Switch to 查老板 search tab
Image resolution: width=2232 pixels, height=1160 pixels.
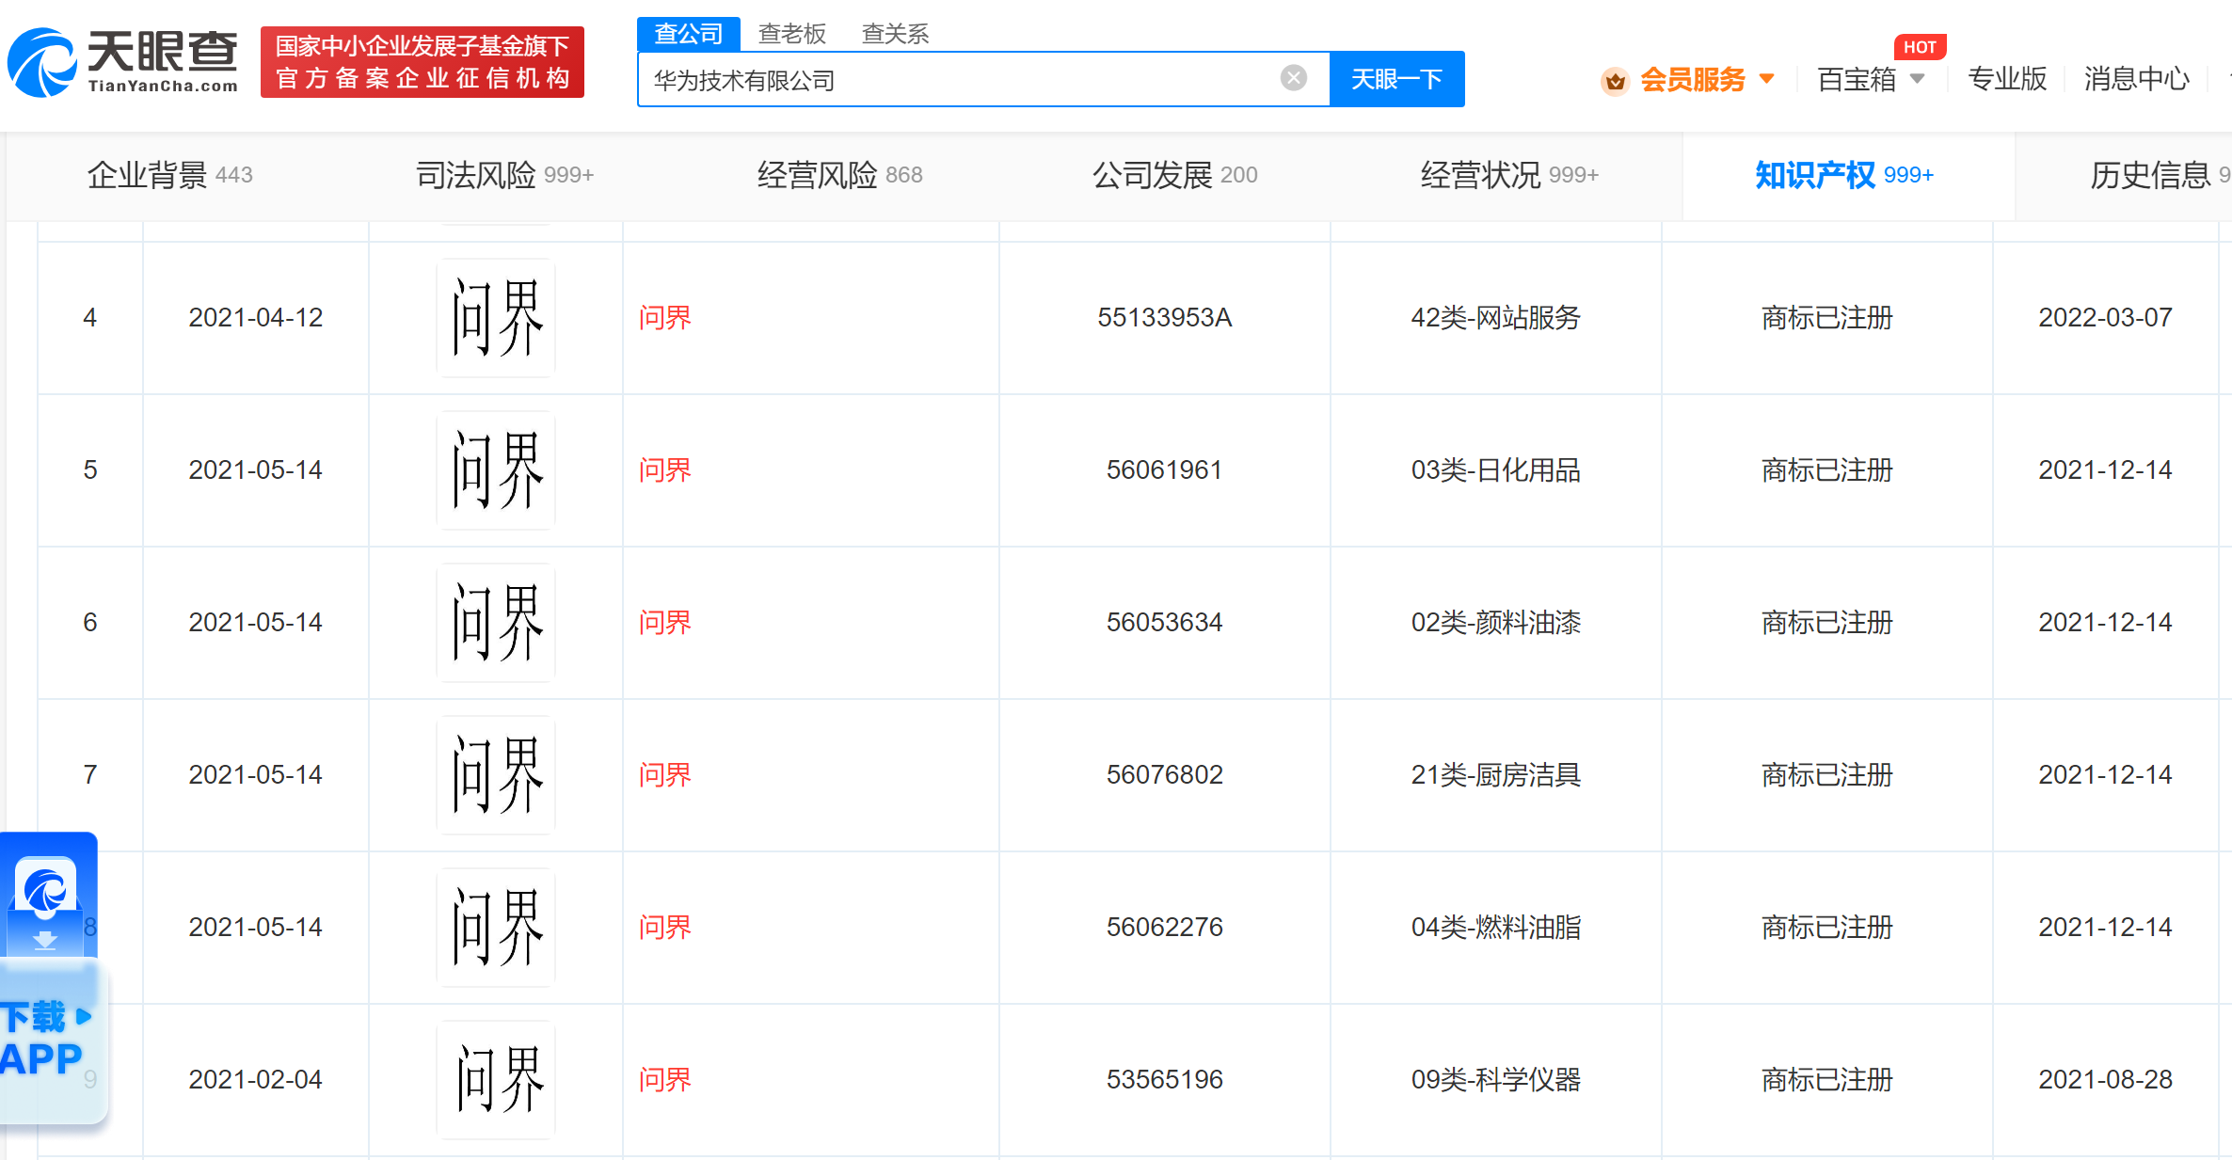791,34
